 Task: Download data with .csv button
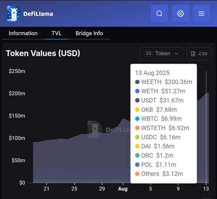pos(199,54)
